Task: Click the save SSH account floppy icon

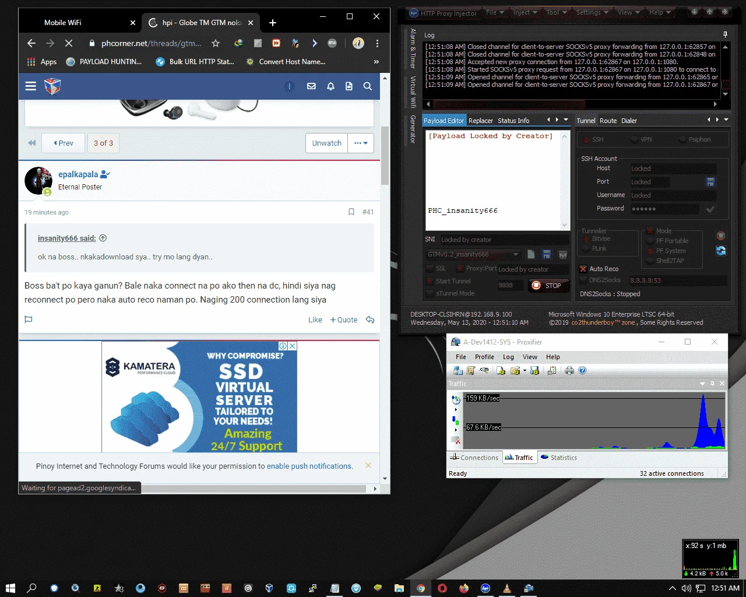Action: click(x=710, y=182)
